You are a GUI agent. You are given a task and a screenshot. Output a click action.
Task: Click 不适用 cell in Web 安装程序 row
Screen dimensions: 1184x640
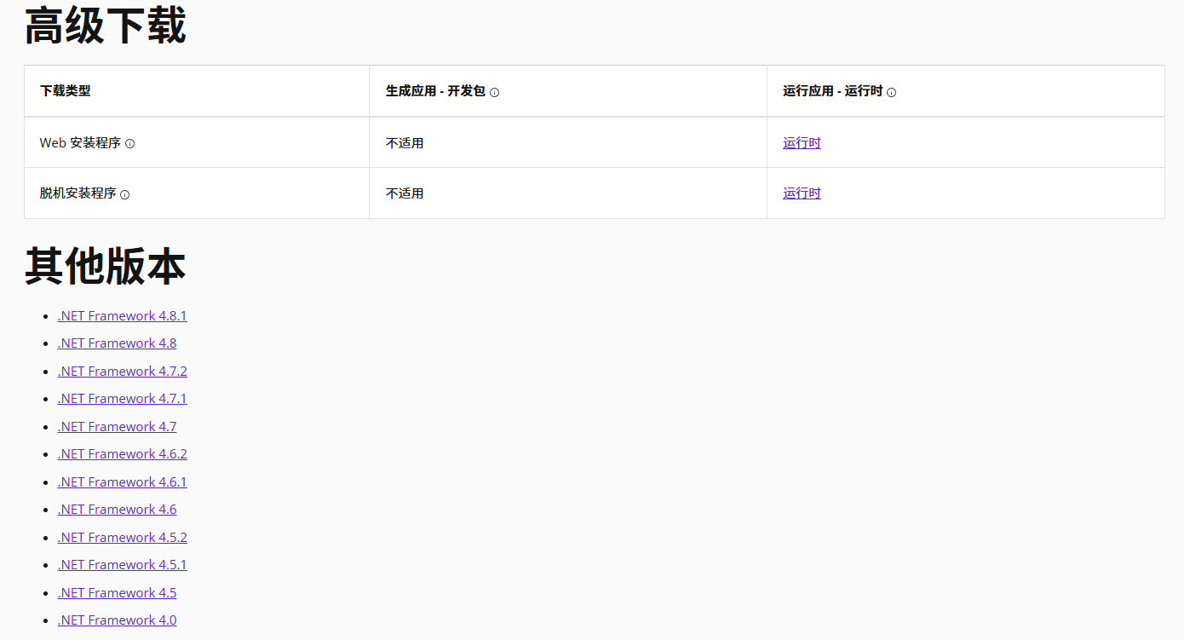pos(405,142)
